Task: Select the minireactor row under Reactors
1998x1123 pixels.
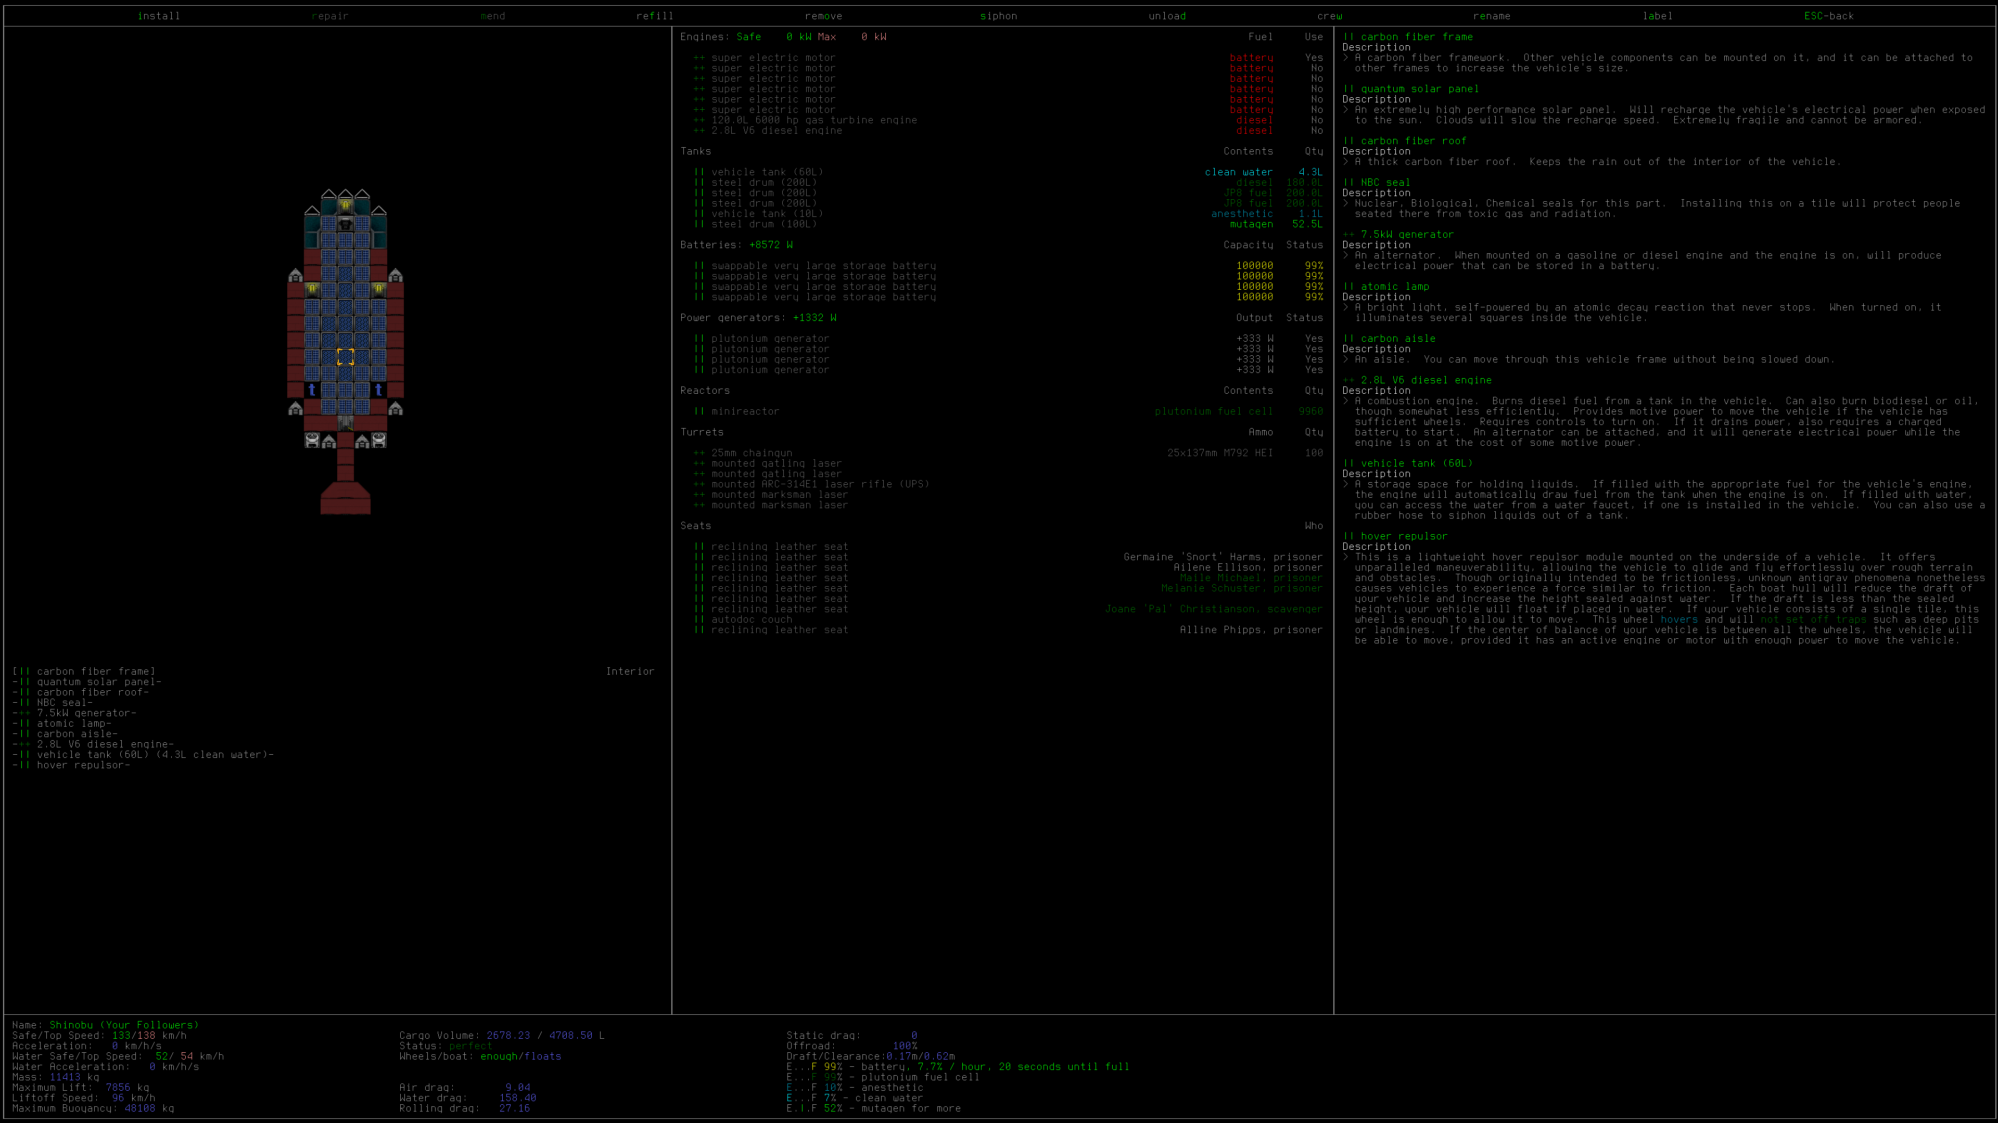Action: (x=1008, y=411)
